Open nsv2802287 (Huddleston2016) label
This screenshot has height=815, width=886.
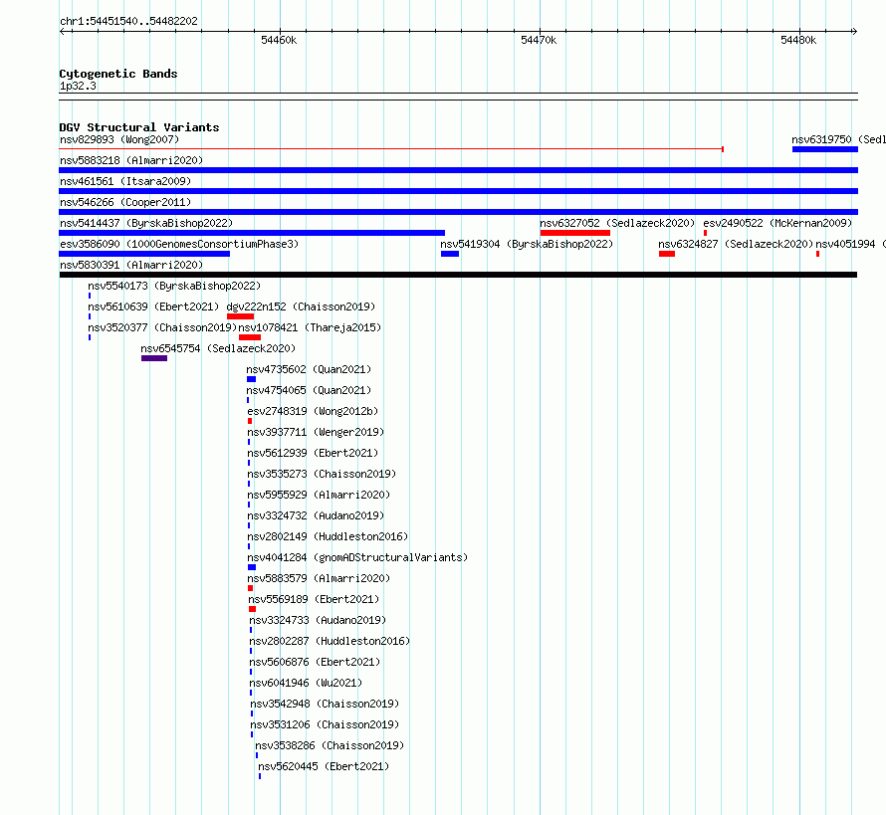(330, 641)
